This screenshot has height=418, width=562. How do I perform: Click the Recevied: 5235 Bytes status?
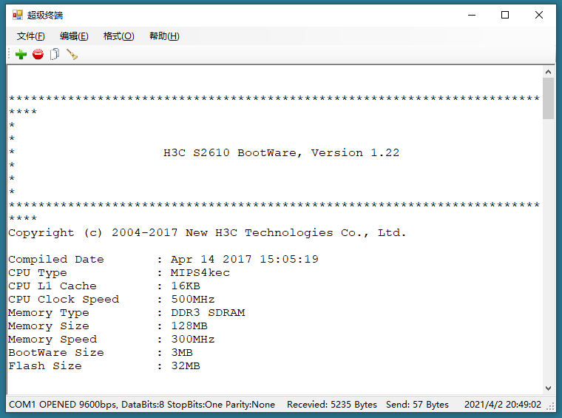point(332,405)
